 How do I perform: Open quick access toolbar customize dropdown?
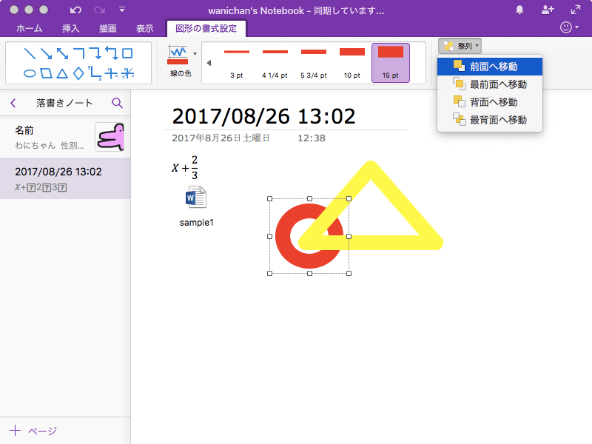pyautogui.click(x=121, y=10)
